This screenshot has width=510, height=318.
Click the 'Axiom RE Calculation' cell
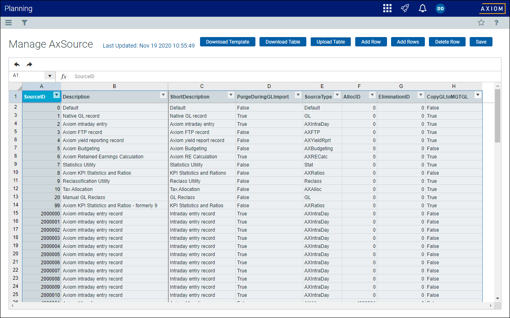(x=202, y=156)
